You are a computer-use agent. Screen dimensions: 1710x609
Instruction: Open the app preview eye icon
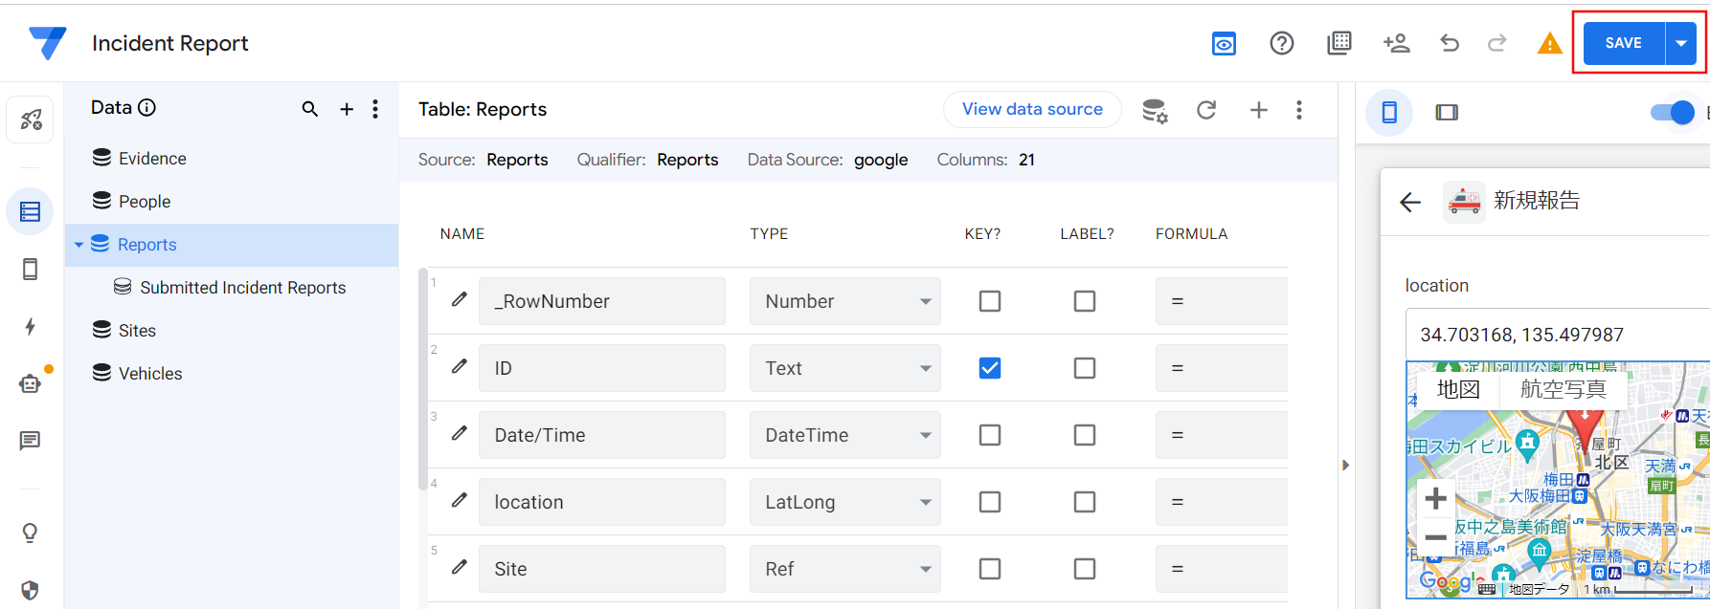1224,43
